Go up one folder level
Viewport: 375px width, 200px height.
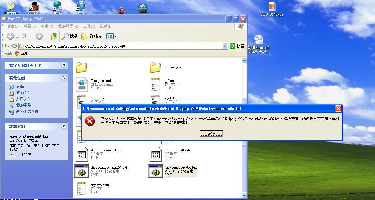pyautogui.click(x=54, y=36)
